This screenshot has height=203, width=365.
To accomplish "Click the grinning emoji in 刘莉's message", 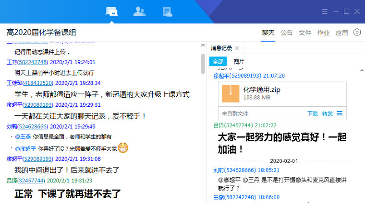I will (x=123, y=148).
